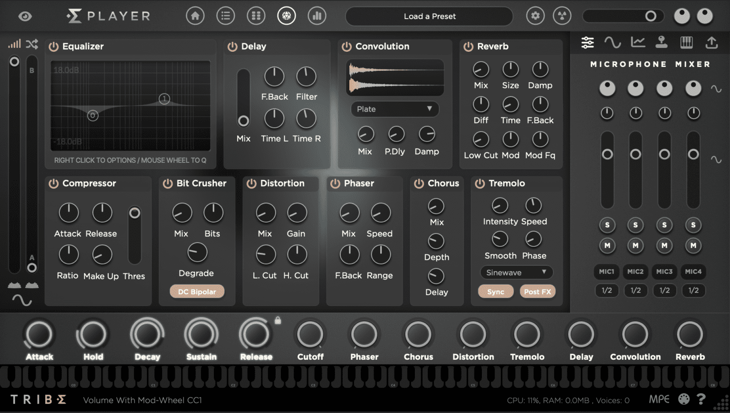This screenshot has height=413, width=730.
Task: Select the envelope curve icon in the right panel
Action: [x=637, y=42]
